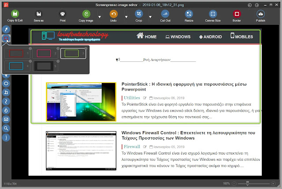Select the Arrow drawing tool
The width and height of the screenshot is (282, 189).
click(x=6, y=30)
